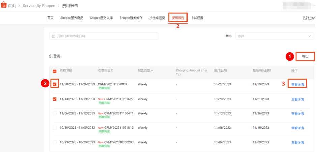
Task: Switch to 从仓库退货 tab
Action: coord(157,18)
